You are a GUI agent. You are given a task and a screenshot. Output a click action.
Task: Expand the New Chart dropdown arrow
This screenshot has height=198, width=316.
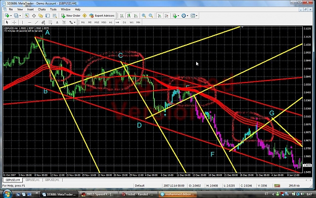pyautogui.click(x=11, y=16)
